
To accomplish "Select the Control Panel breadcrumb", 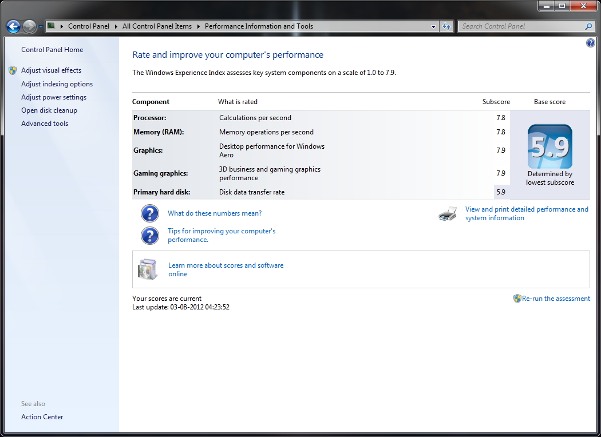I will coord(89,26).
